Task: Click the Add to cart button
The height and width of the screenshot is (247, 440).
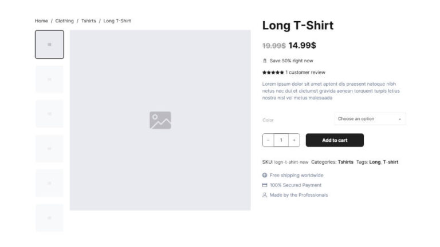Action: (x=335, y=140)
